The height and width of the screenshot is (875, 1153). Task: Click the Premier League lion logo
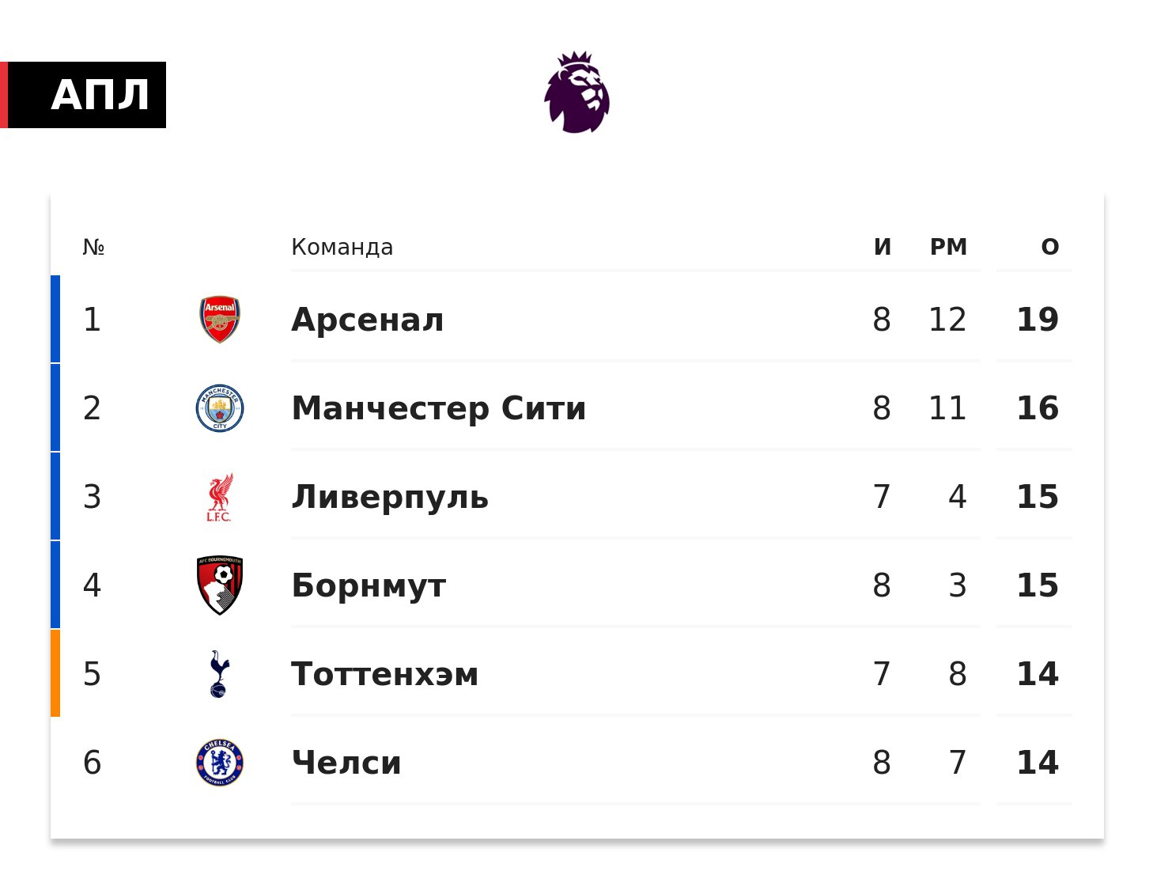(576, 93)
